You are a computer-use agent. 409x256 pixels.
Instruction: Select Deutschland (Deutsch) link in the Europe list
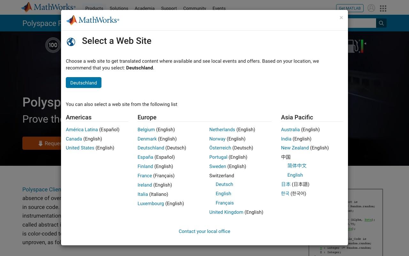(151, 148)
